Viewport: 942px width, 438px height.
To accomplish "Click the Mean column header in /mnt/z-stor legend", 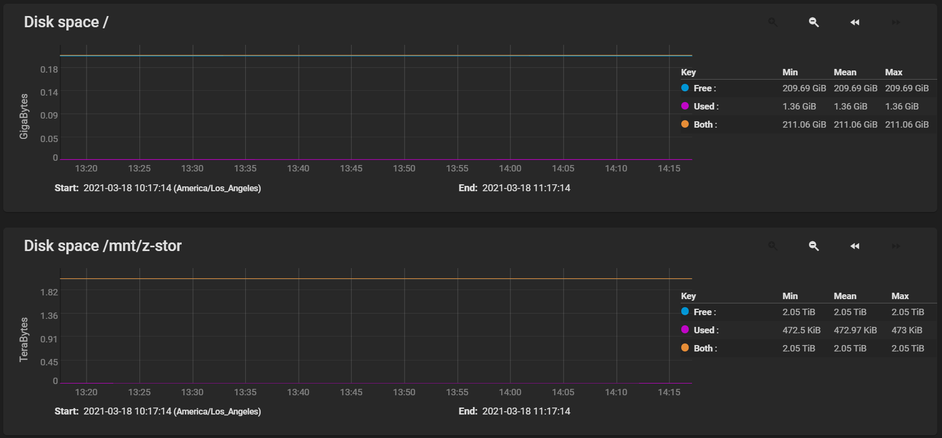I will [845, 296].
